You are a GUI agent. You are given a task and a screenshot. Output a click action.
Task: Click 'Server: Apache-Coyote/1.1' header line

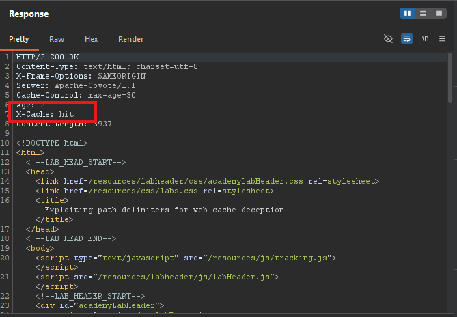[76, 85]
